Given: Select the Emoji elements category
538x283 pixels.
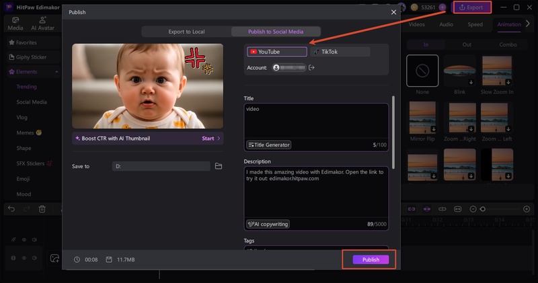Looking at the screenshot, I should point(23,179).
